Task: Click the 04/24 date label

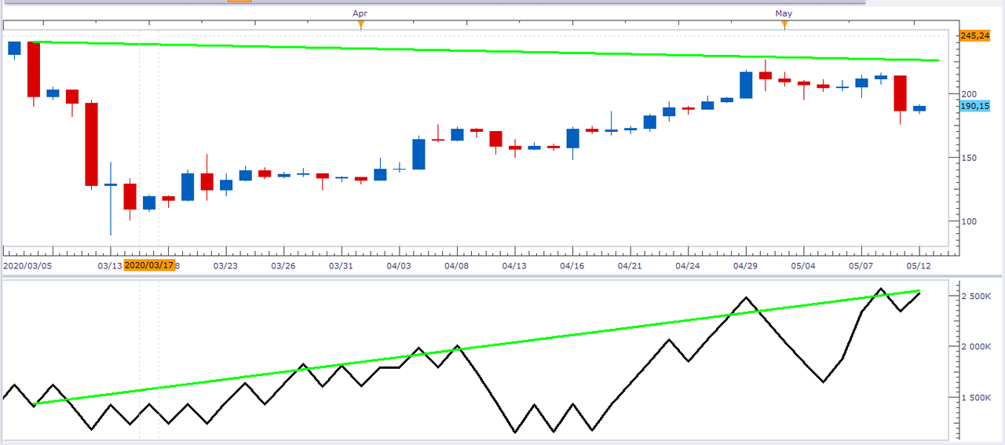Action: (687, 266)
